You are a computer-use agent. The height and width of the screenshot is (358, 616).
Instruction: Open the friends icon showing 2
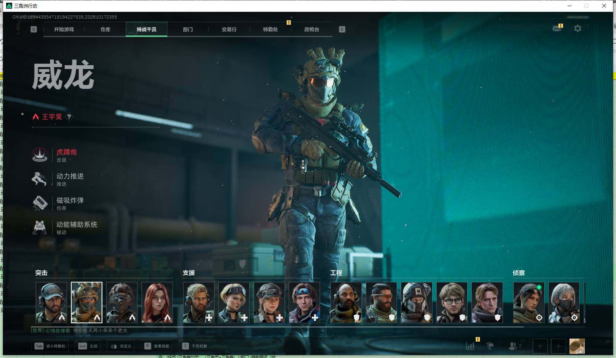click(515, 346)
